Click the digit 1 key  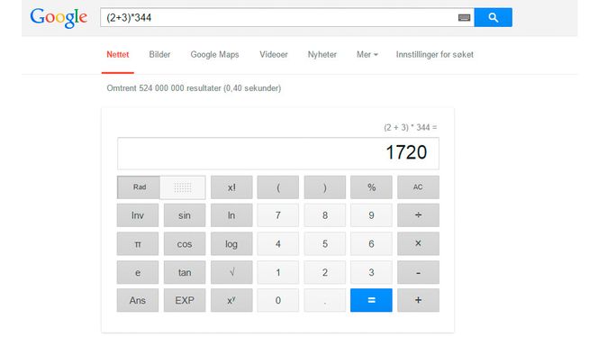click(x=278, y=272)
